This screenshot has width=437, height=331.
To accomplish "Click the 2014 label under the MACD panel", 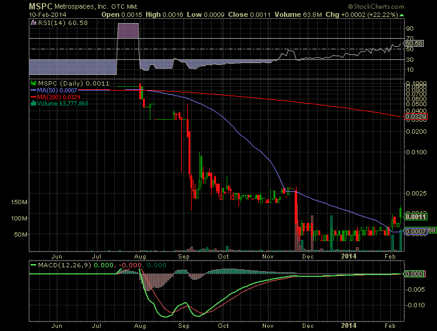I will coord(349,325).
